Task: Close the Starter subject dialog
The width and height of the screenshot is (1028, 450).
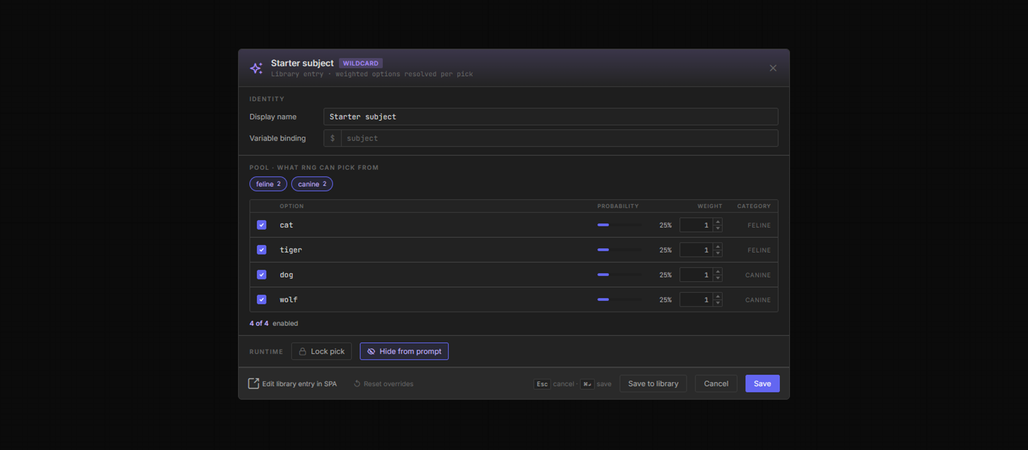Action: 773,68
